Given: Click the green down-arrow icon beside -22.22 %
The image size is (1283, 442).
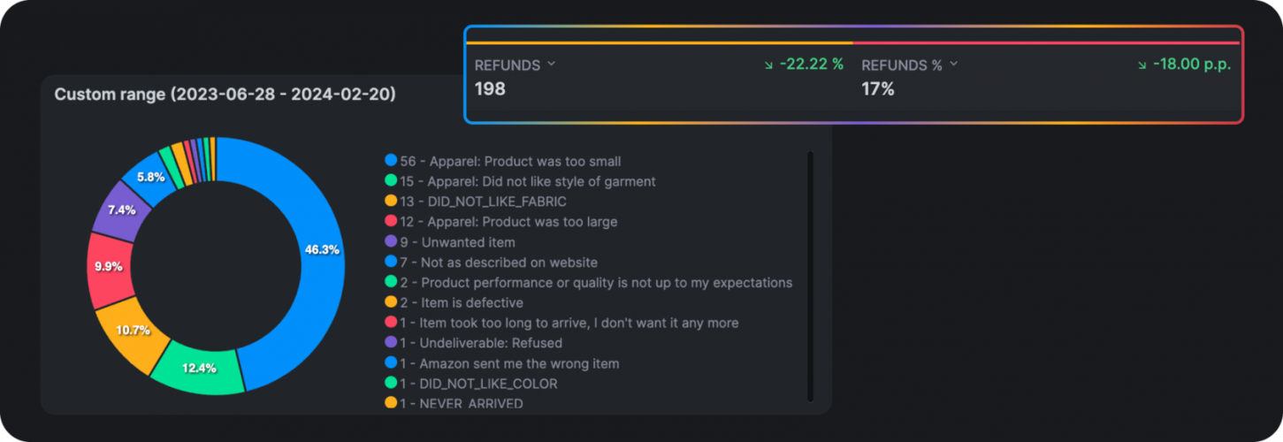Looking at the screenshot, I should 768,65.
